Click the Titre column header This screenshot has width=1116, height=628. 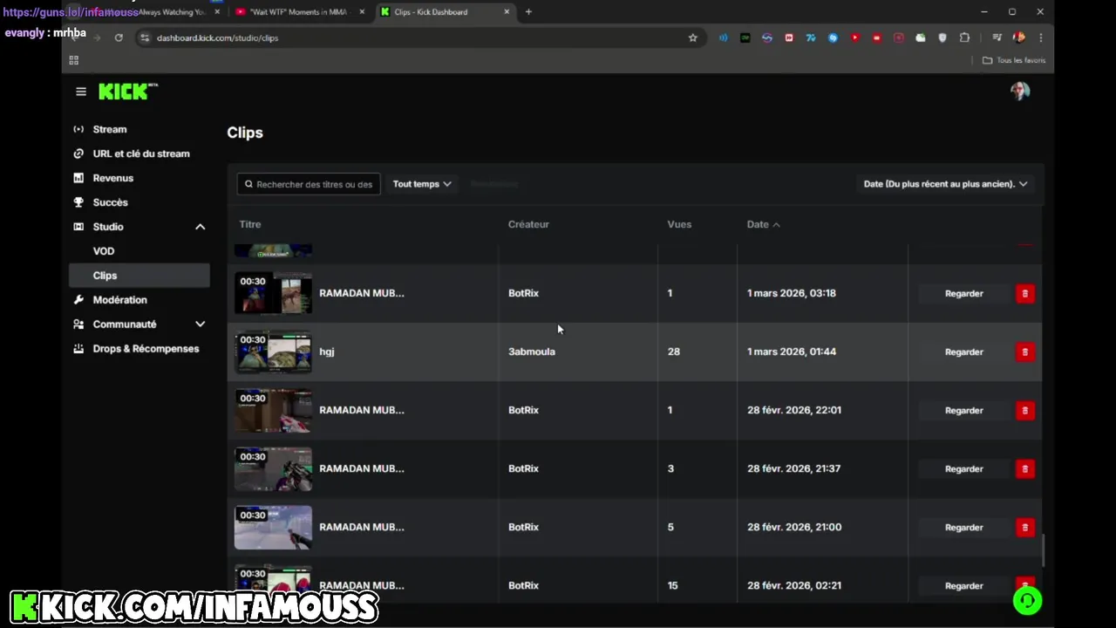pyautogui.click(x=250, y=224)
